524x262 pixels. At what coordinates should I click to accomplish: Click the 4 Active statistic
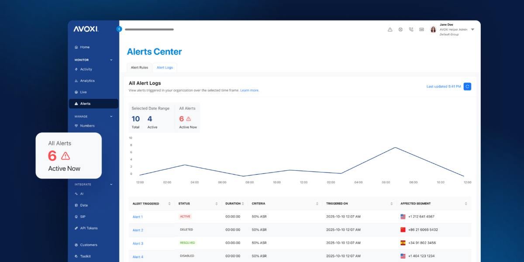point(152,122)
